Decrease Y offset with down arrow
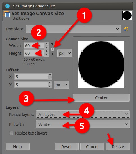This screenshot has width=136, height=154. (x=50, y=86)
